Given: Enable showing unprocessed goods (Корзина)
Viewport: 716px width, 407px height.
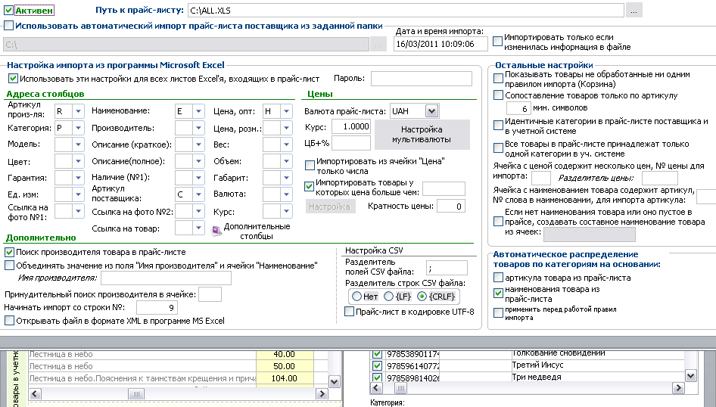Looking at the screenshot, I should [x=499, y=79].
